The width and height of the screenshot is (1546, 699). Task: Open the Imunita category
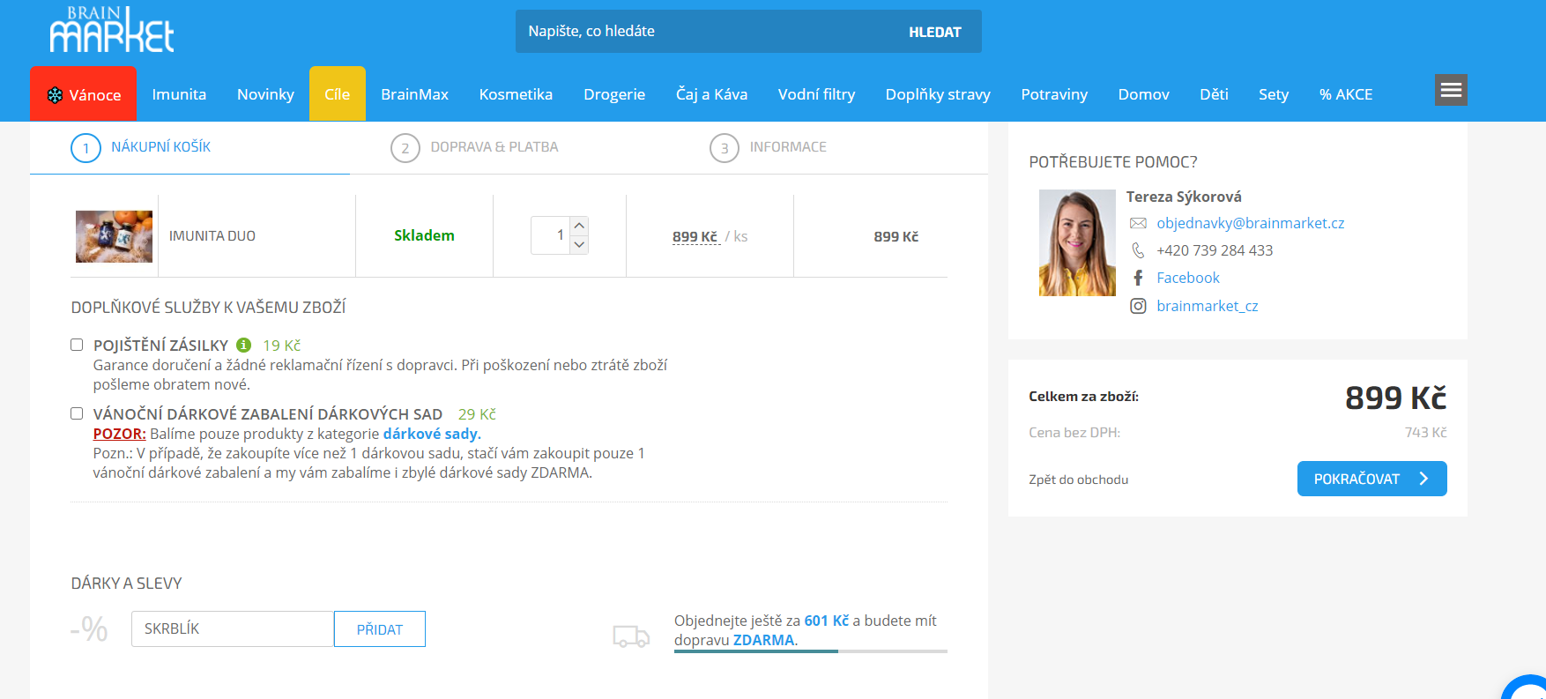[179, 94]
